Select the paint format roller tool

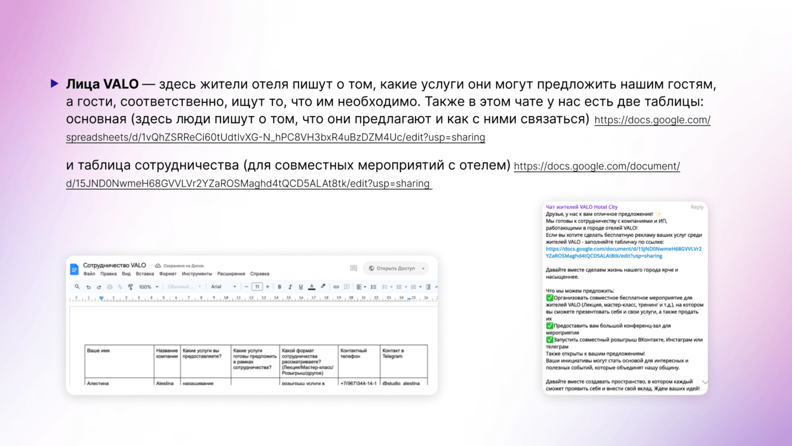coord(131,287)
